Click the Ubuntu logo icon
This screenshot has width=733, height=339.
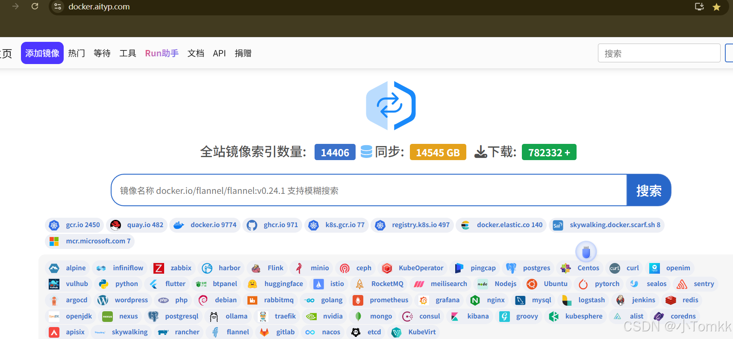pos(532,284)
